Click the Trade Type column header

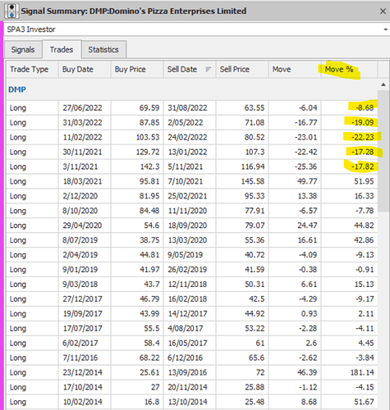click(32, 70)
